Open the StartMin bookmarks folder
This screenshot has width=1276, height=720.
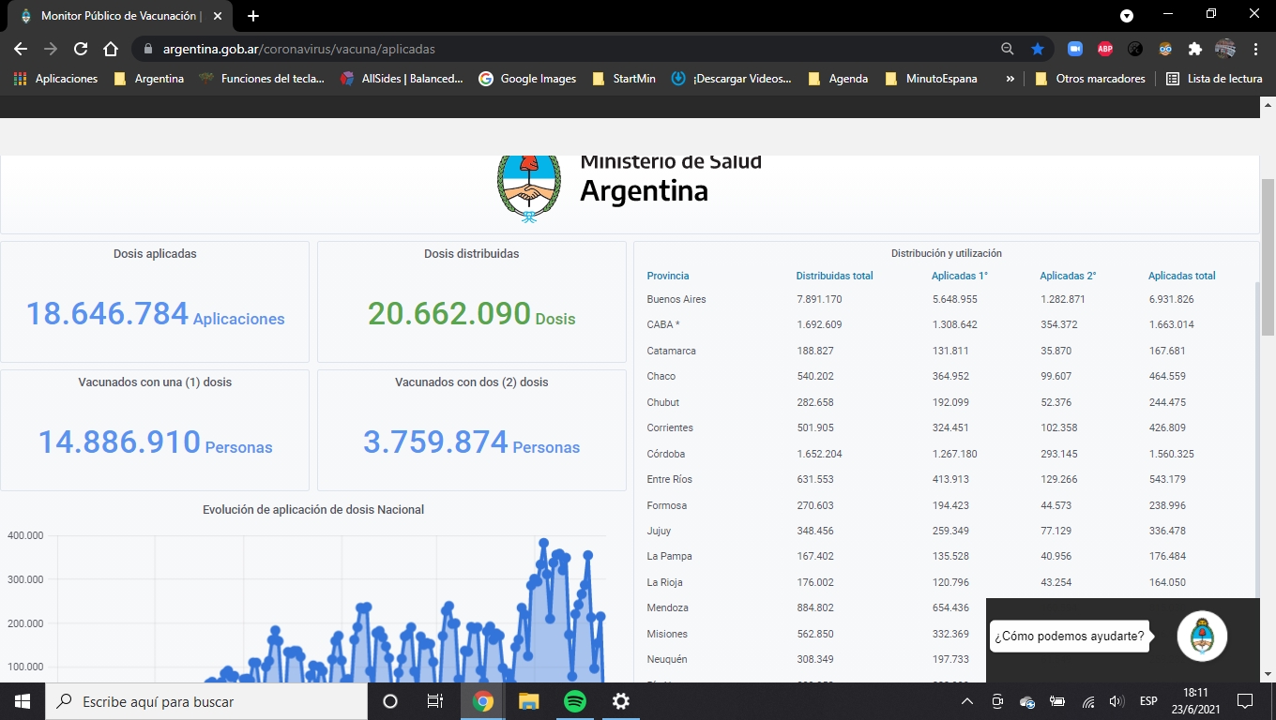pyautogui.click(x=624, y=79)
